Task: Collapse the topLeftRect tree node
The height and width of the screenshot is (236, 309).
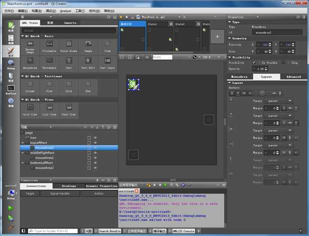Action: pos(23,143)
